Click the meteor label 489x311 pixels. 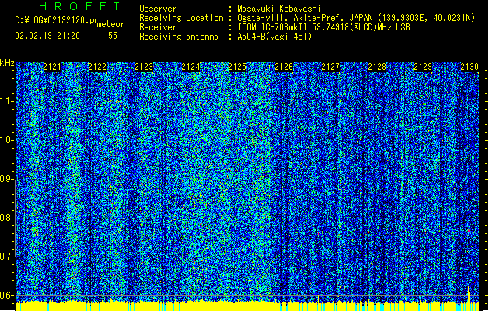click(110, 24)
